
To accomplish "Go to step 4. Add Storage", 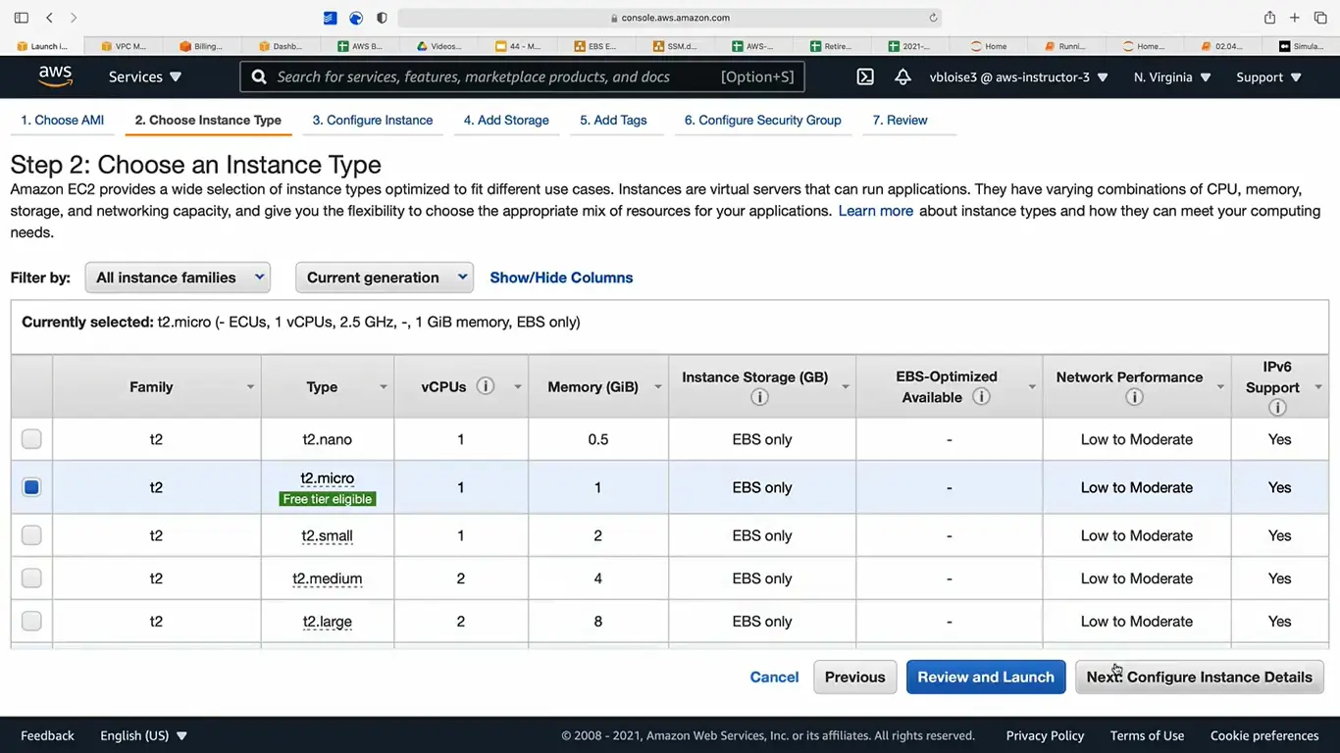I will 506,120.
